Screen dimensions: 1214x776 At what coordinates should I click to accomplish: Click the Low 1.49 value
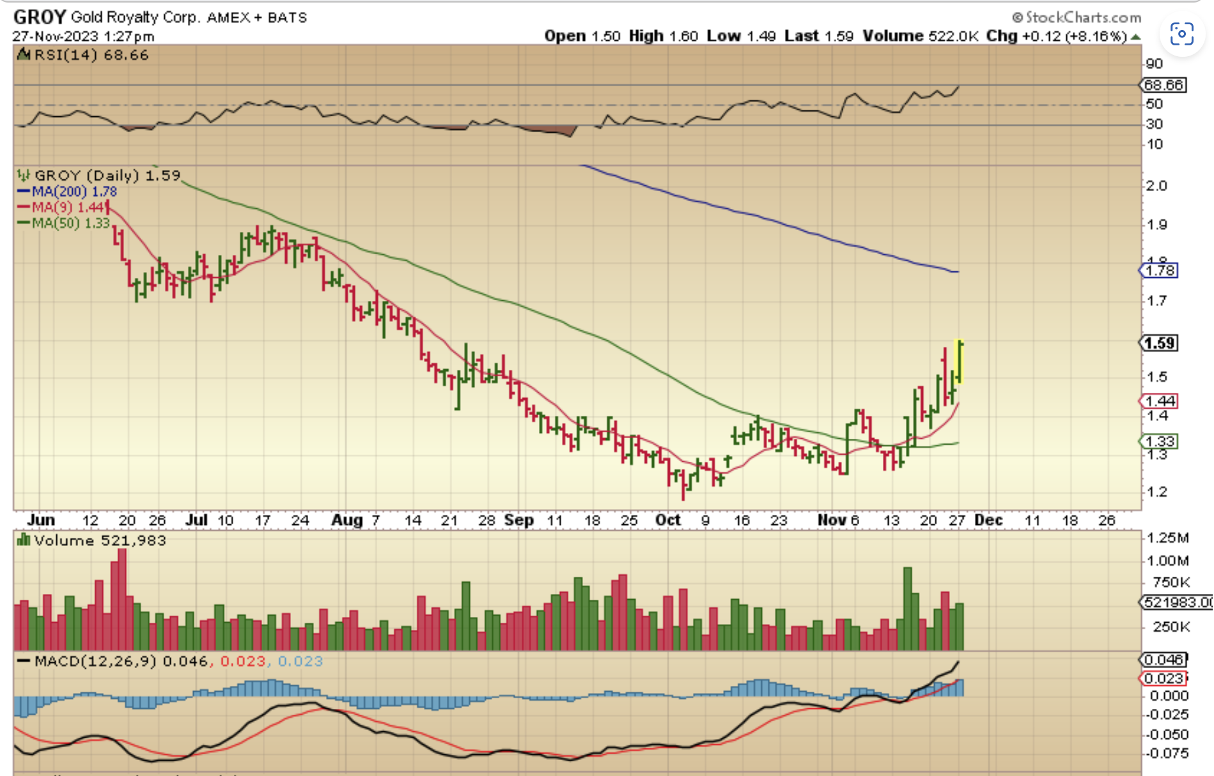pos(741,36)
